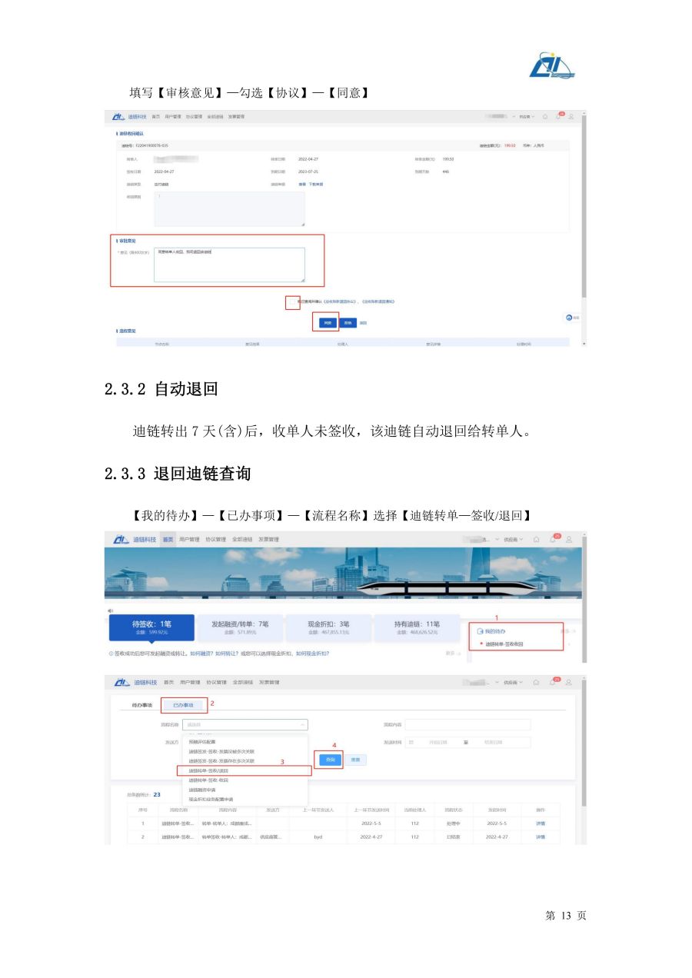The width and height of the screenshot is (692, 978).
Task: Open 协议管理 menu in the banner screenshot
Action: 215,540
